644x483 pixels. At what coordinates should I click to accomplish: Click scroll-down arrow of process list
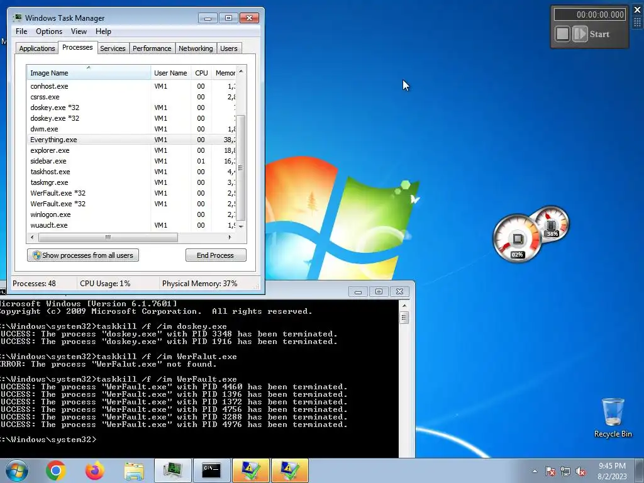[x=241, y=226]
